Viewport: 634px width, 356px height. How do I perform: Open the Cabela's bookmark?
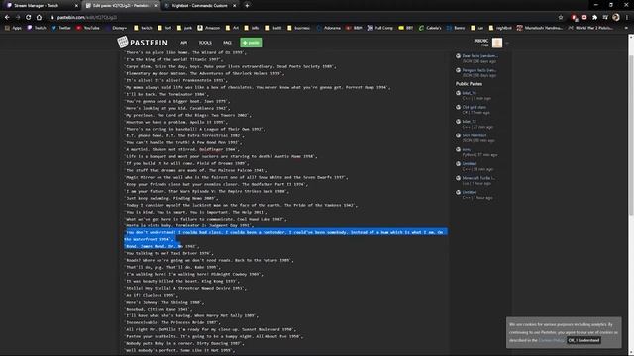click(430, 28)
